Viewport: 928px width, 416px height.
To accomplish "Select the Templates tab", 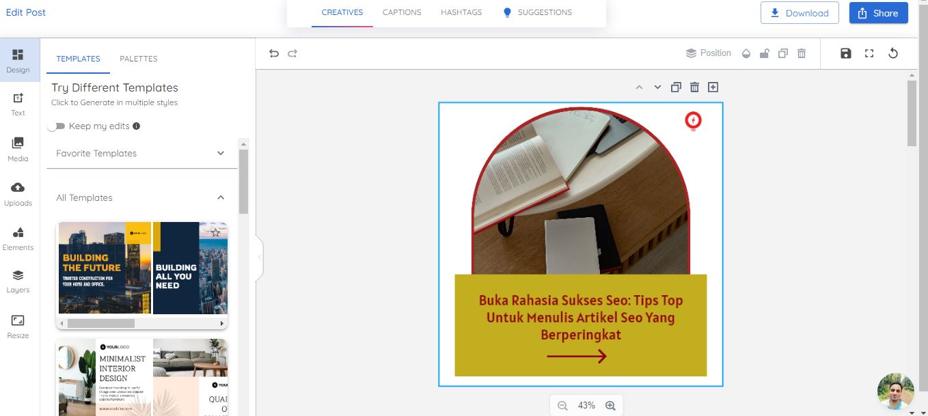I will pyautogui.click(x=78, y=59).
